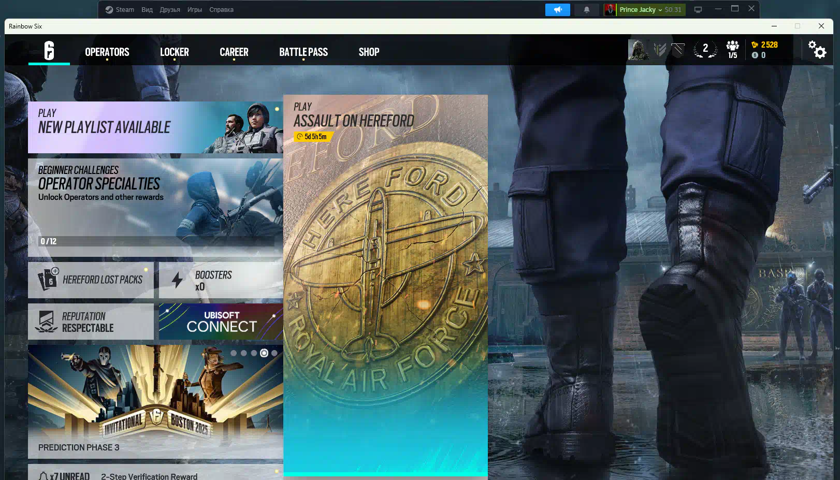The width and height of the screenshot is (840, 480).
Task: Play the Assault on Hereford event card
Action: (385, 285)
